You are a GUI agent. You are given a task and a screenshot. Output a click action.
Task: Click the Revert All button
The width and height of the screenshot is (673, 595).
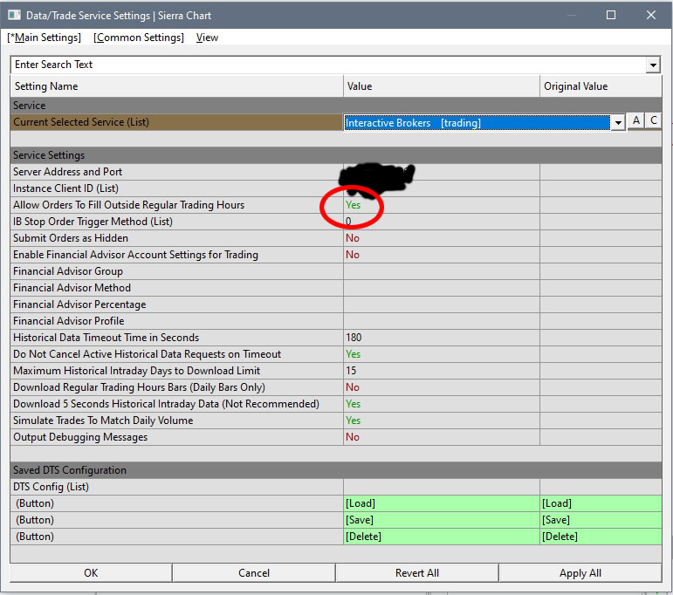416,573
